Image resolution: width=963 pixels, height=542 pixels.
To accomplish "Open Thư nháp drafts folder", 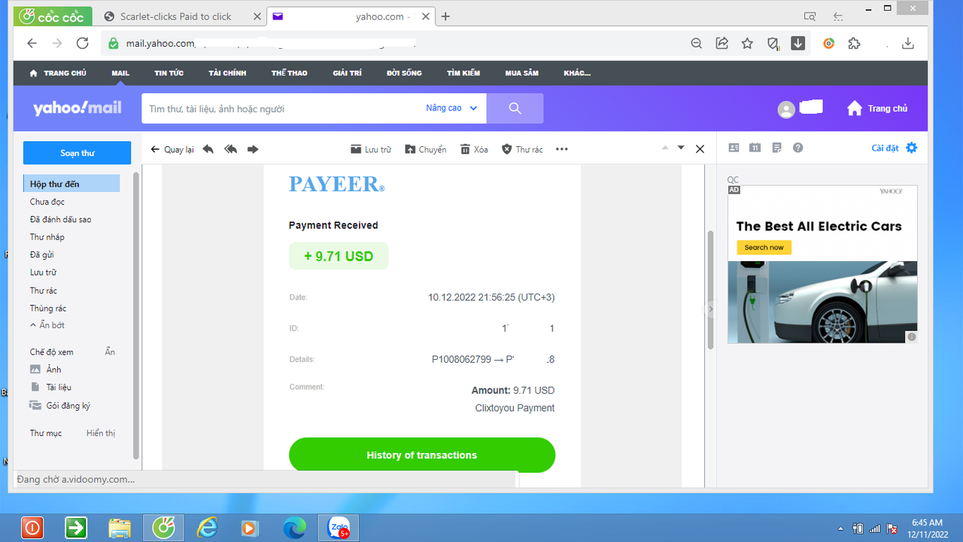I will click(47, 237).
